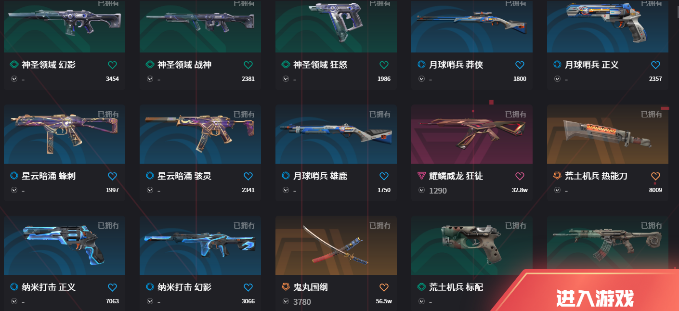Toggle heart on 月球哨兵 正义 skin
The height and width of the screenshot is (311, 679).
pos(655,65)
